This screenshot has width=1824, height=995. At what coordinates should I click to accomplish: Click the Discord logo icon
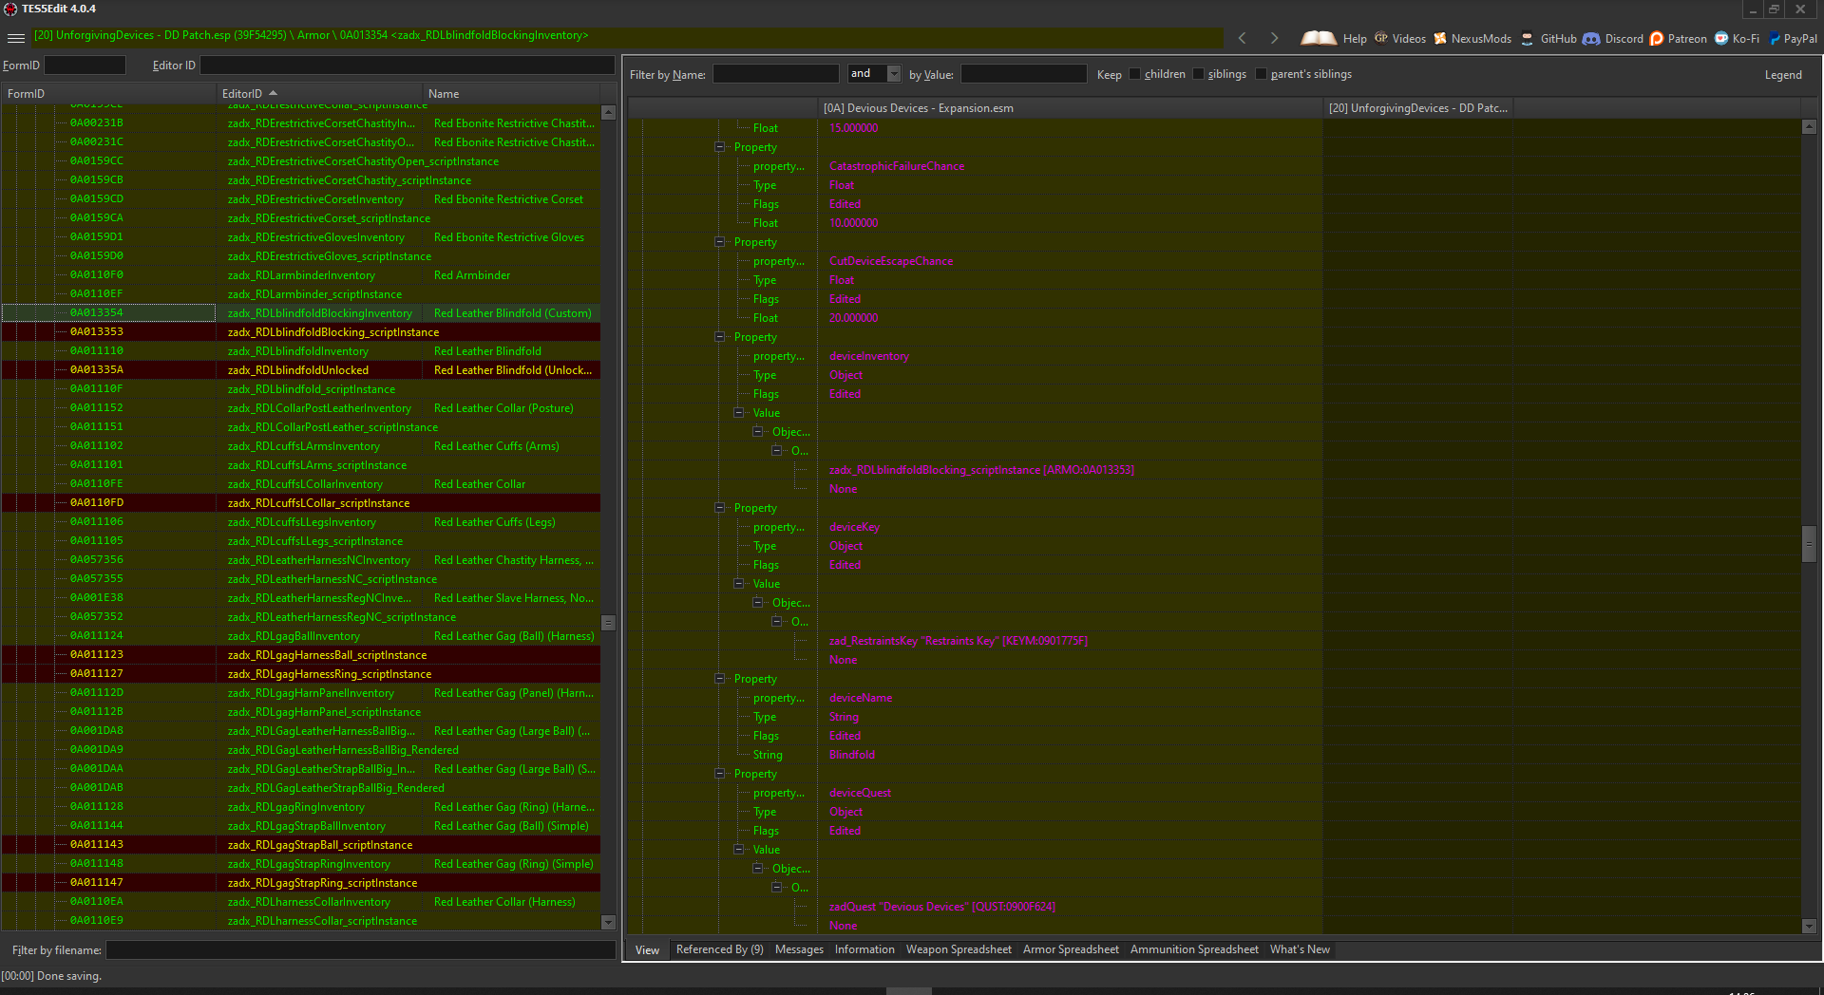[1591, 38]
